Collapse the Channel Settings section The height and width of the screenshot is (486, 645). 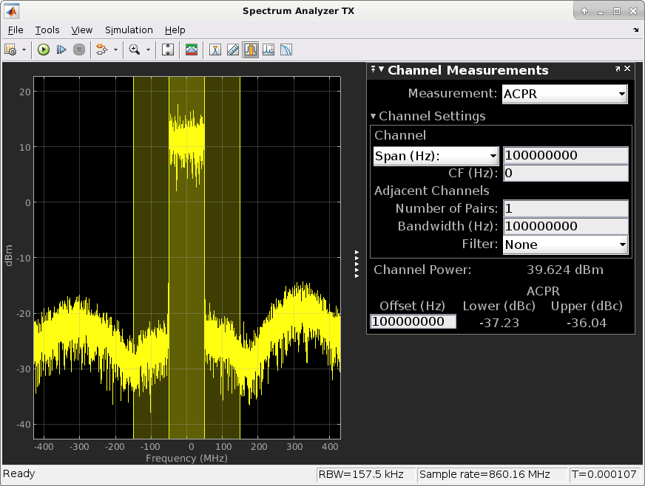coord(374,116)
